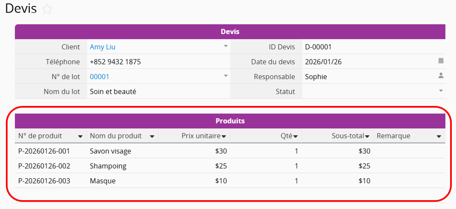The height and width of the screenshot is (209, 456).
Task: Click the Devis section header bar
Action: point(230,32)
